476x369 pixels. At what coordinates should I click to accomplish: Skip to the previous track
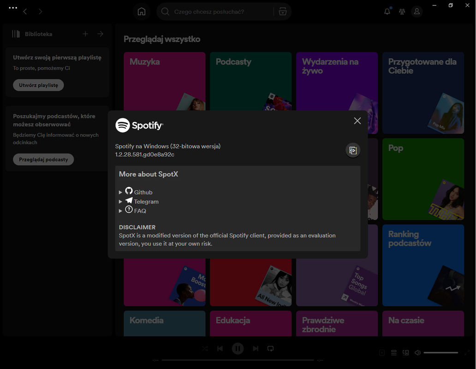220,349
